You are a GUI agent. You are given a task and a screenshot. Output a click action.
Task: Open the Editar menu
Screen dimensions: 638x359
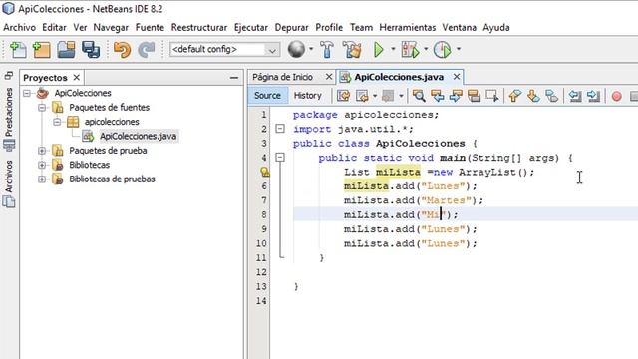click(x=54, y=27)
